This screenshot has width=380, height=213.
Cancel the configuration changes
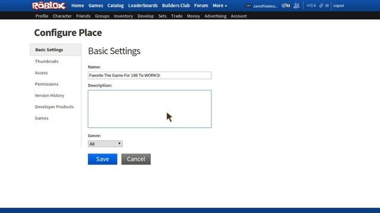(x=136, y=159)
